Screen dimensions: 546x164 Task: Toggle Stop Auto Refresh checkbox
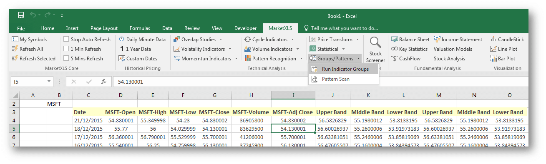tap(66, 40)
